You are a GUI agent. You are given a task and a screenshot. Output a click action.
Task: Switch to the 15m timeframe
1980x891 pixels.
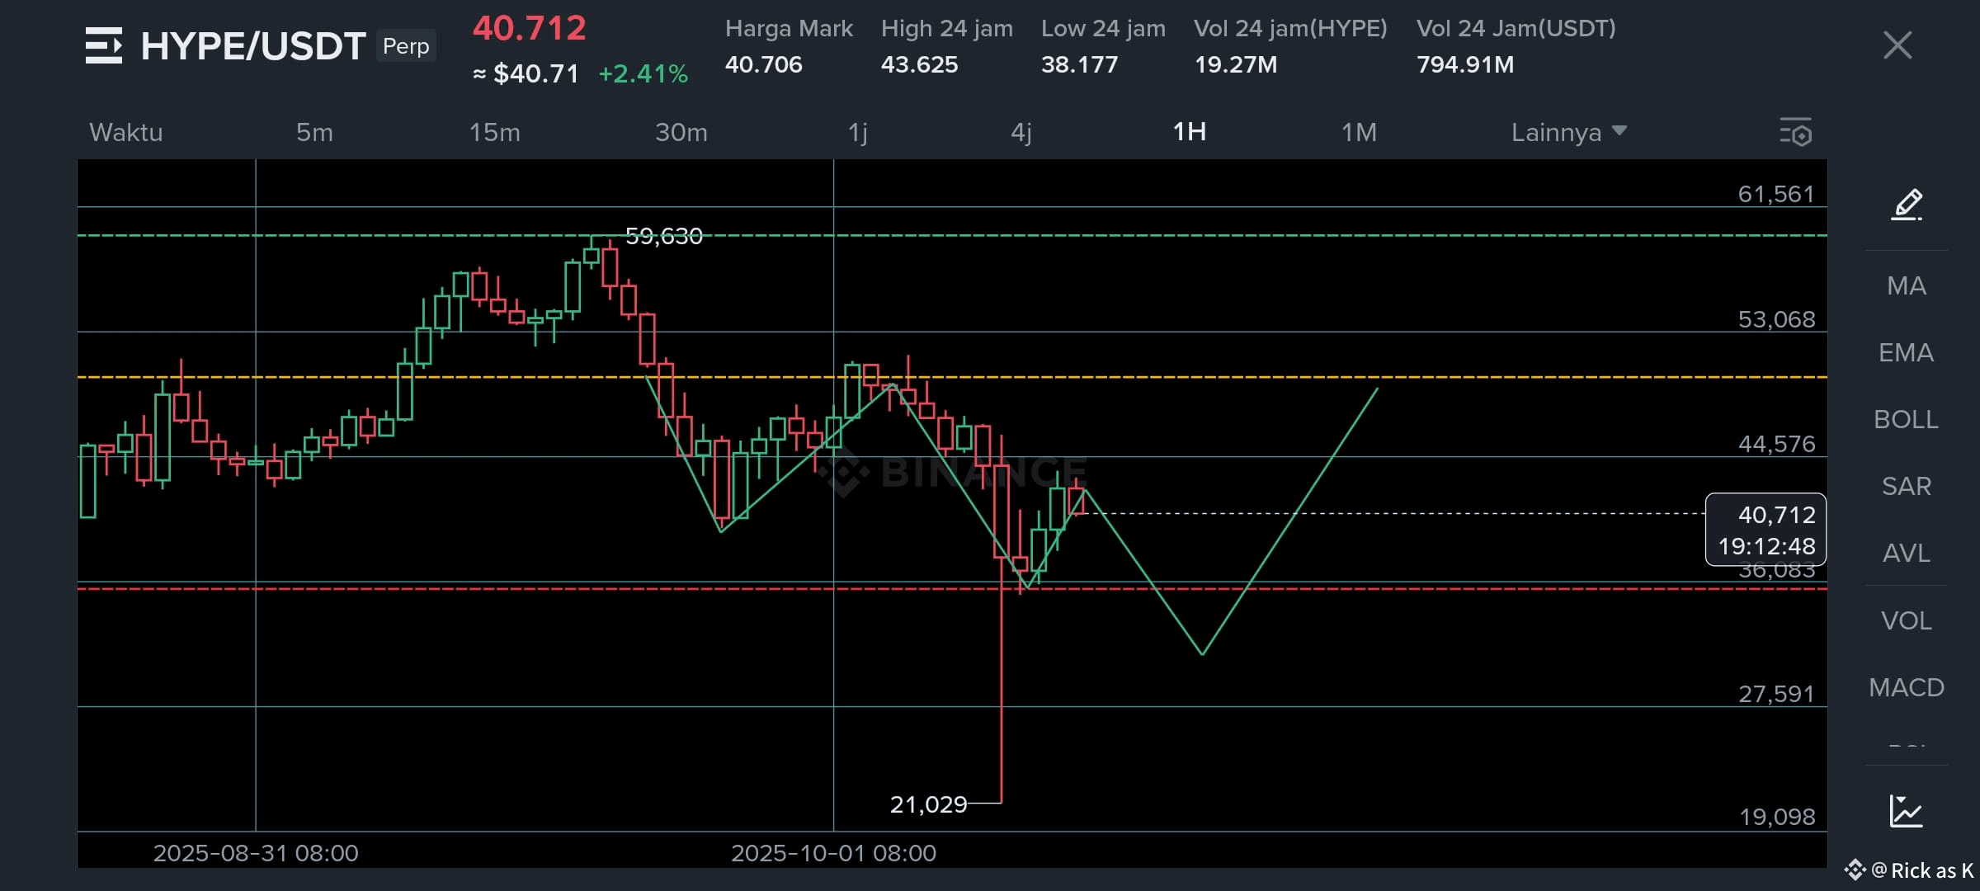pyautogui.click(x=494, y=132)
